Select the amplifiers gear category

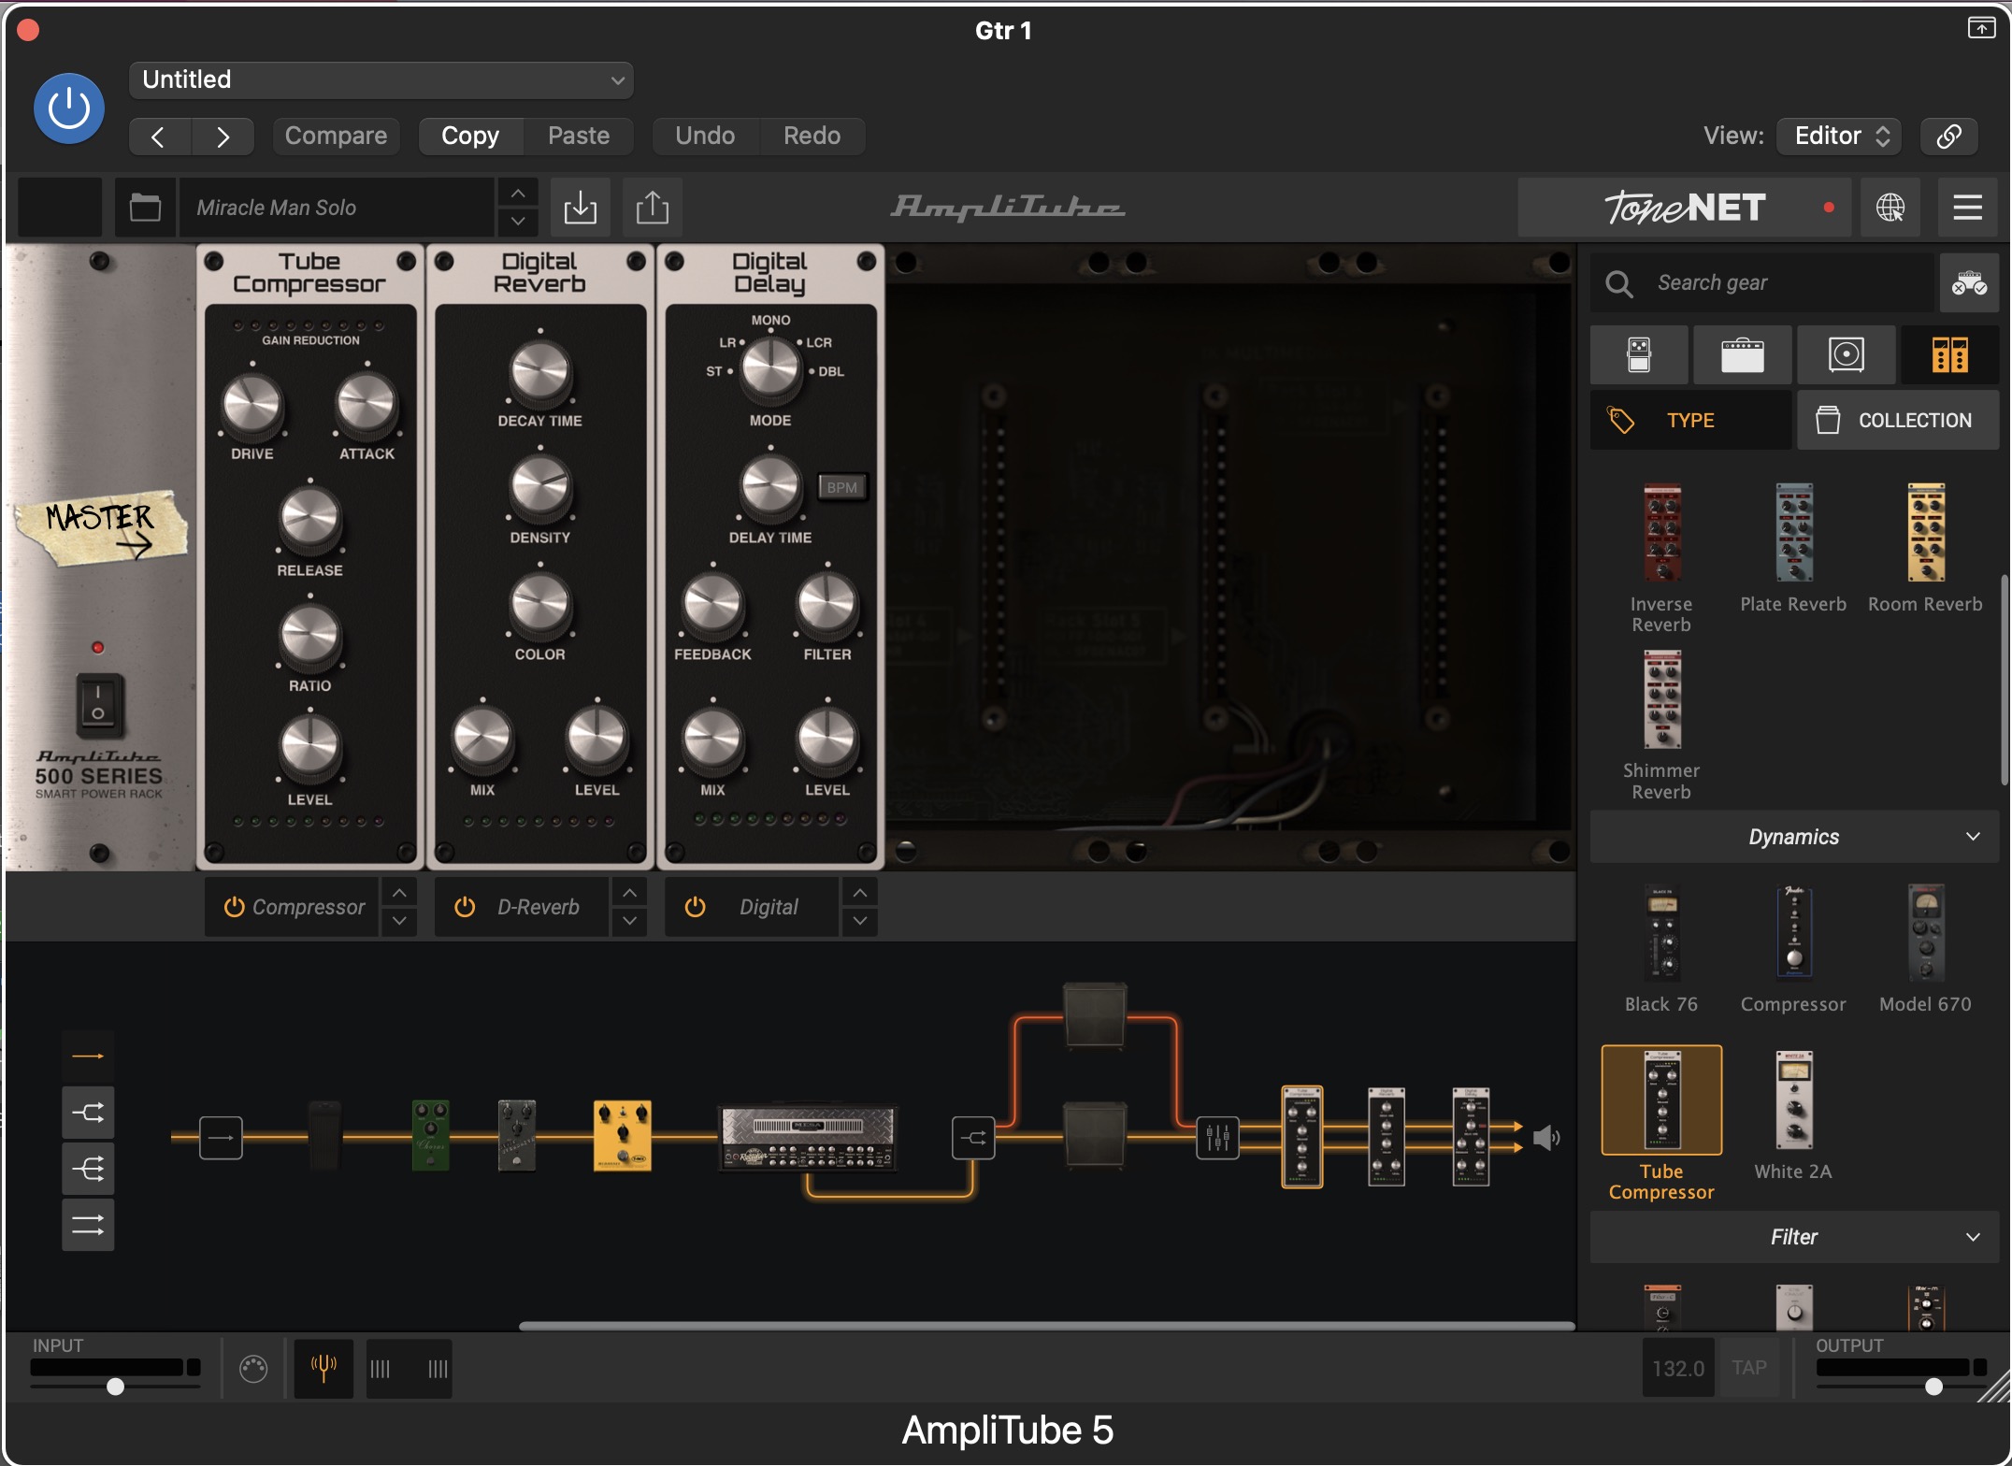click(1743, 355)
